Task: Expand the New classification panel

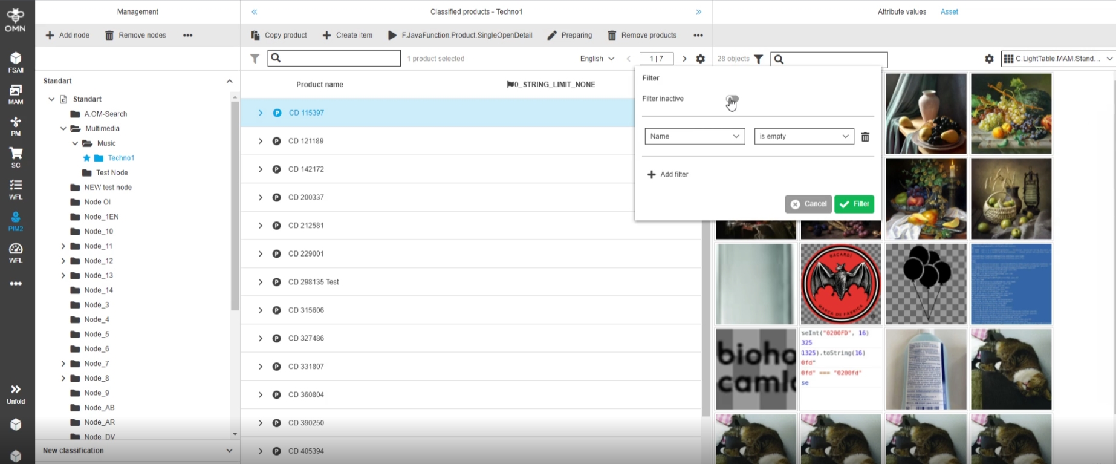Action: [x=229, y=451]
